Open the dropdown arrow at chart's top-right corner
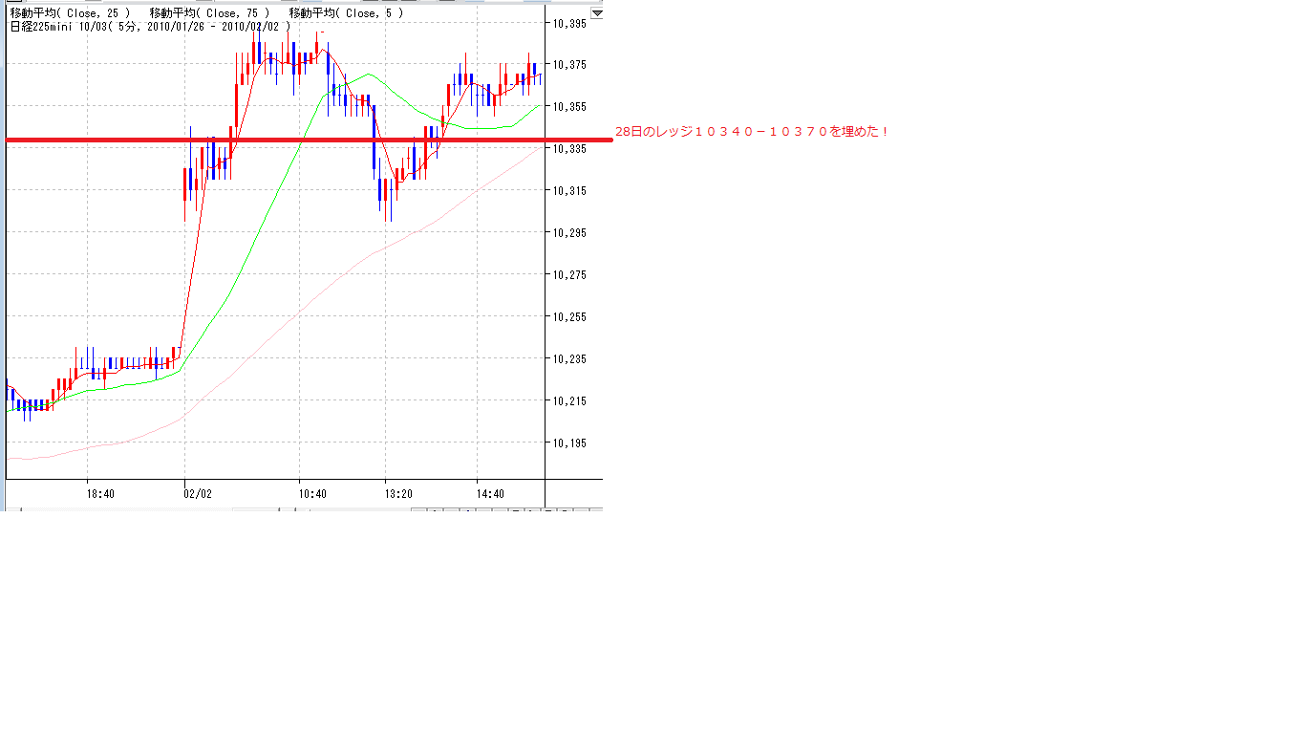Viewport: 1305px width, 734px height. 596,13
